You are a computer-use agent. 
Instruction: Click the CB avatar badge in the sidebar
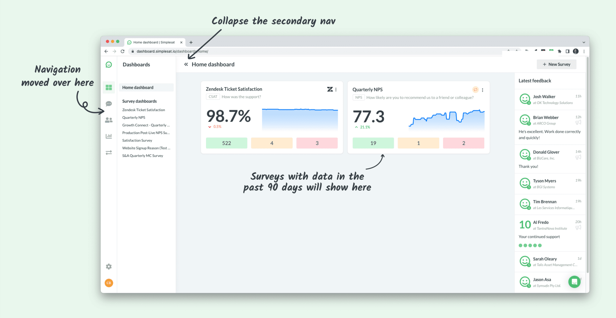click(x=109, y=283)
